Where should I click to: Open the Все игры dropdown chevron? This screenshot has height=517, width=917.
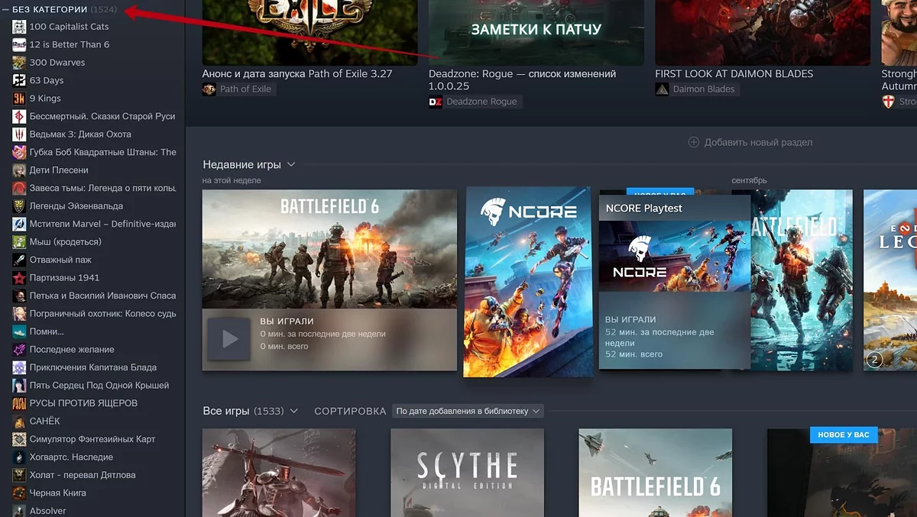tap(294, 412)
